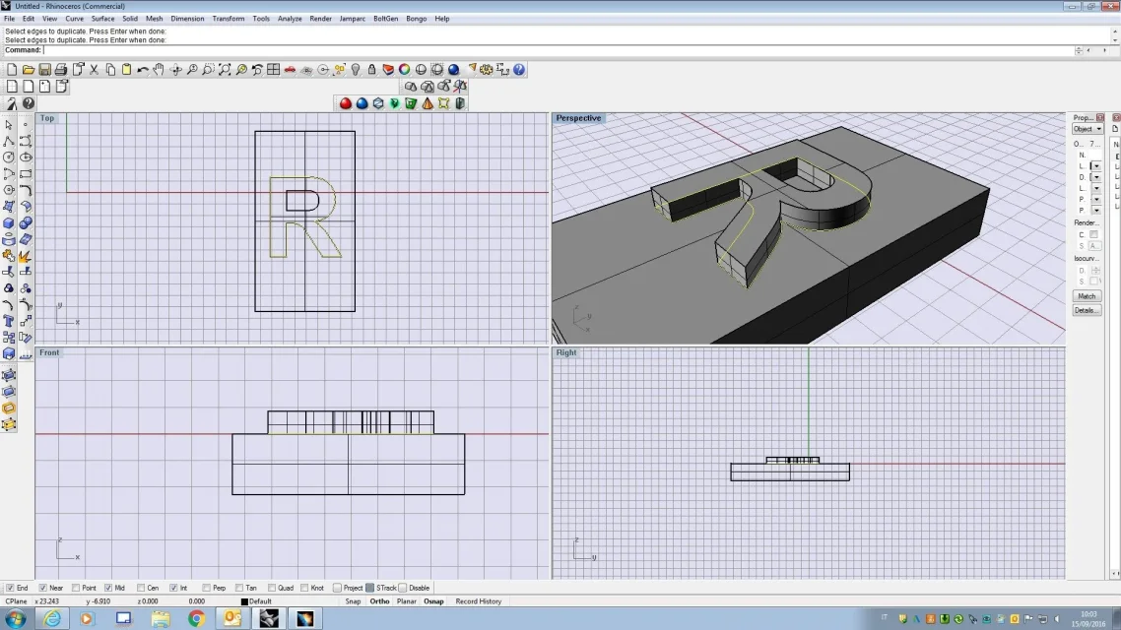This screenshot has height=630, width=1121.
Task: Open Options with the gear icon
Action: [x=487, y=70]
